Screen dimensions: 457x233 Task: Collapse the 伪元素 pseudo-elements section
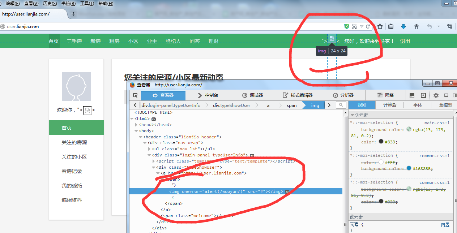(x=352, y=115)
